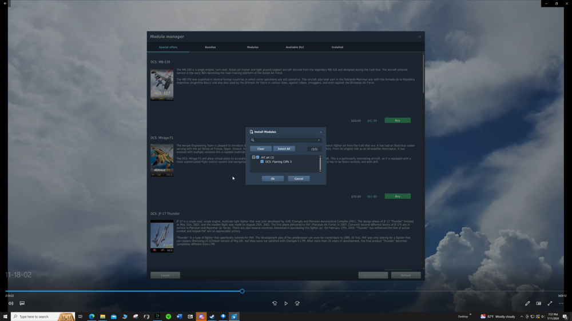
Task: Open the player's more options menu
Action: pyautogui.click(x=561, y=303)
